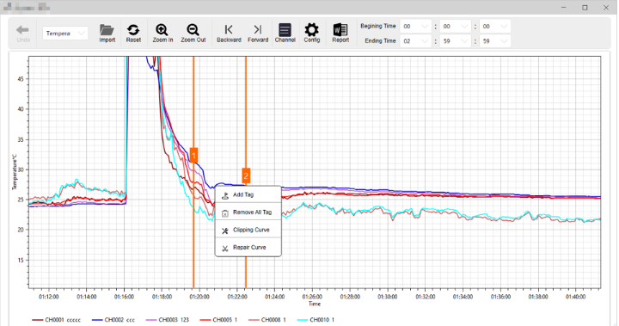Click the 01:20:00 time axis label
Image resolution: width=619 pixels, height=326 pixels.
click(x=199, y=297)
